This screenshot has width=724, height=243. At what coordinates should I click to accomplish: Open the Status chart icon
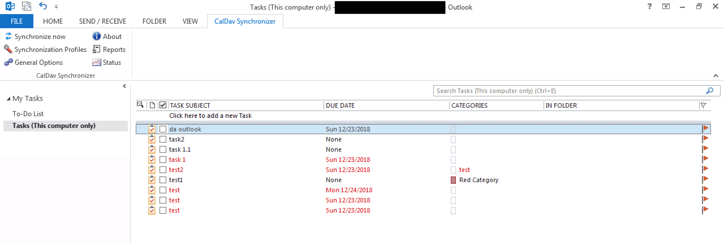96,62
